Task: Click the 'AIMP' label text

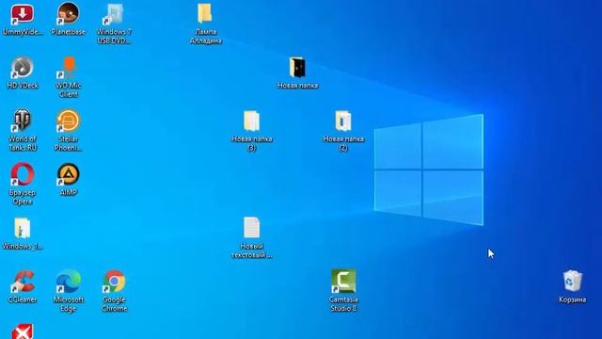Action: point(69,192)
